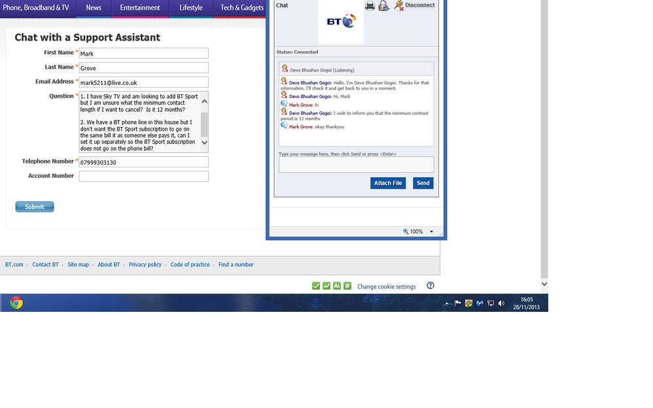
Task: Open the Entertainment navigation tab
Action: tap(140, 7)
